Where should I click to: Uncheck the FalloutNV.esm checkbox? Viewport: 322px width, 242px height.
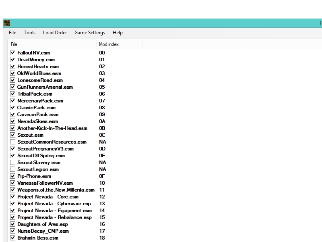click(13, 53)
